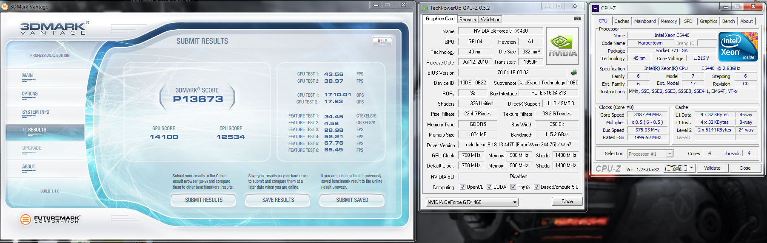Click the NVIDIA logo in GPU-Z
The height and width of the screenshot is (243, 767).
(x=562, y=46)
